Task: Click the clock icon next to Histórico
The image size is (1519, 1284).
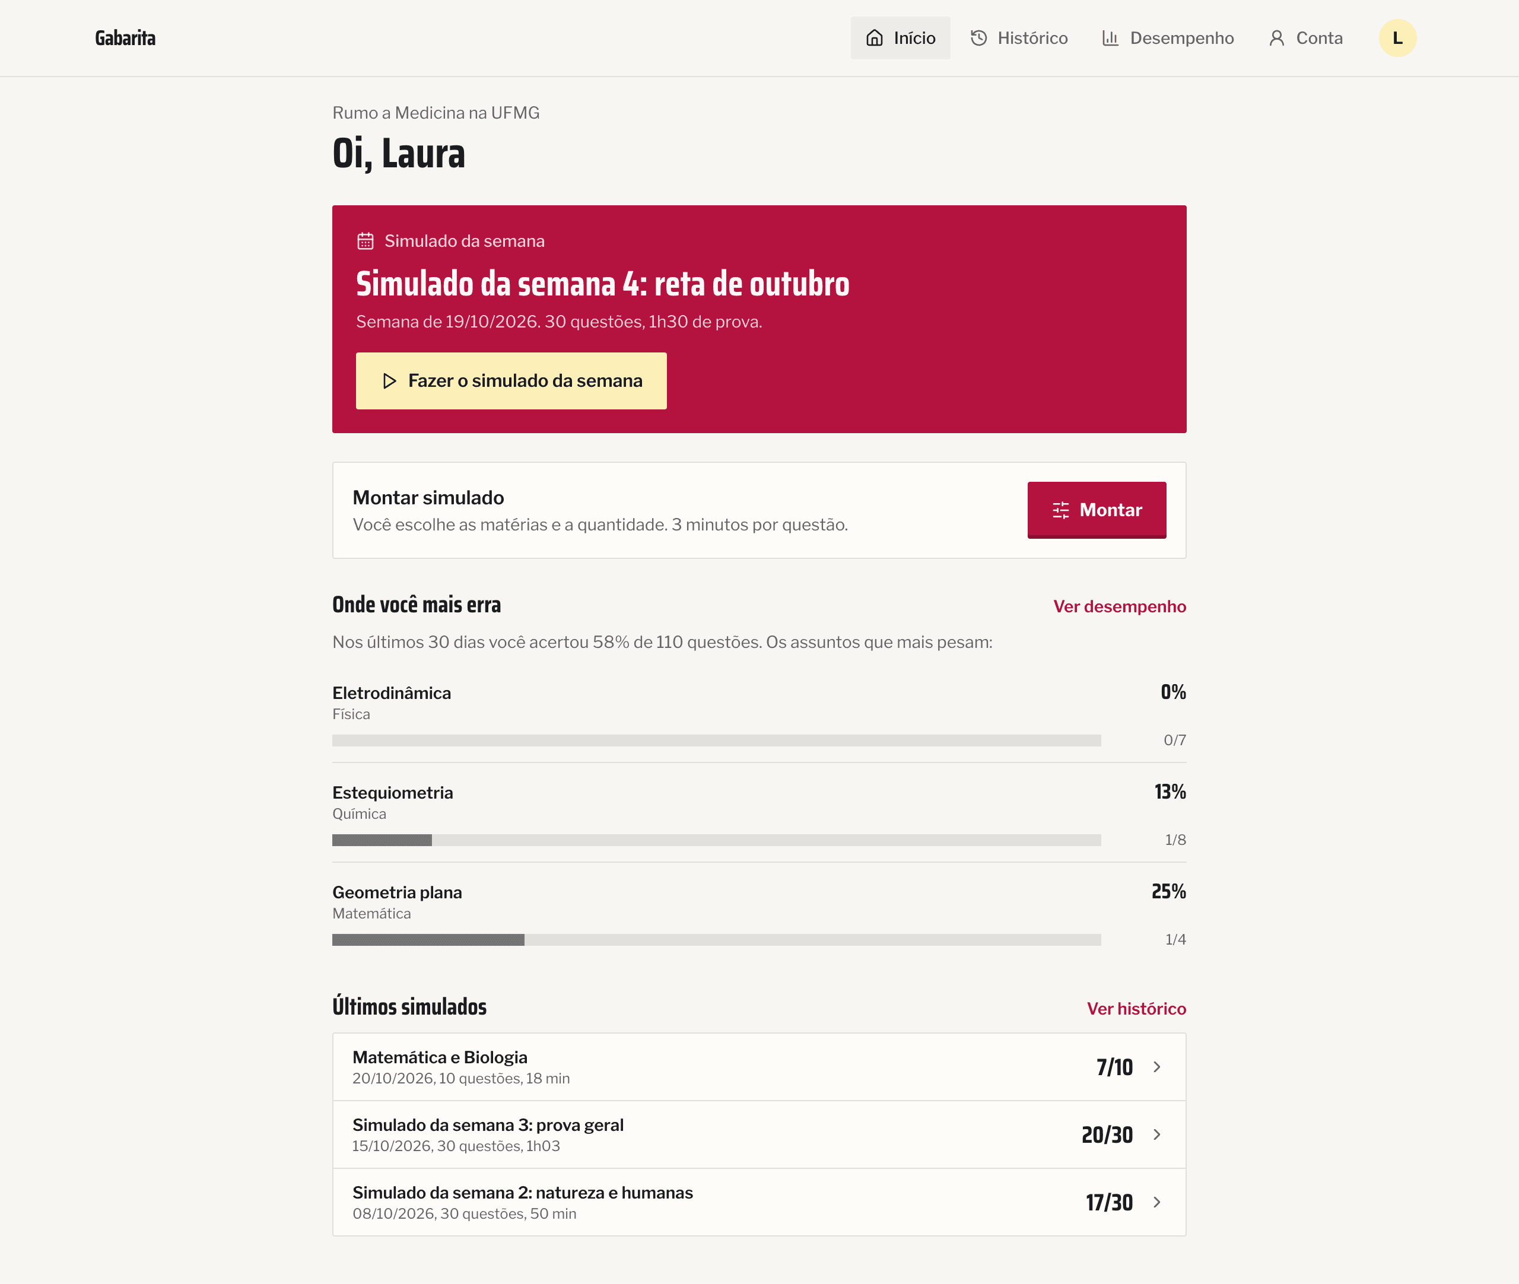Action: pos(978,38)
